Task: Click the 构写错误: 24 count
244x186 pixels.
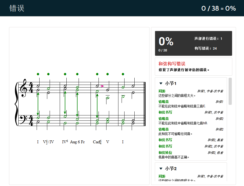Action: click(206, 48)
